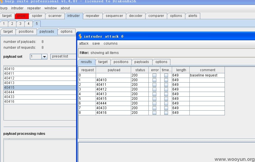
Task: Switch to the sequencer tab
Action: click(114, 16)
